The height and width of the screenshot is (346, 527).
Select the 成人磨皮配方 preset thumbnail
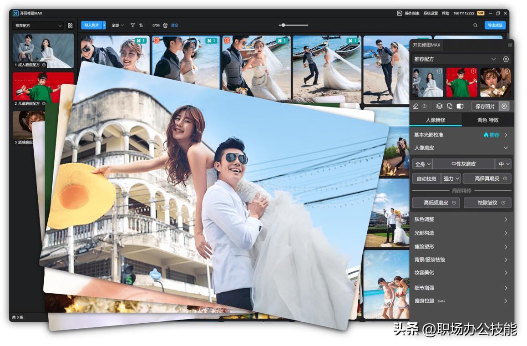[43, 51]
